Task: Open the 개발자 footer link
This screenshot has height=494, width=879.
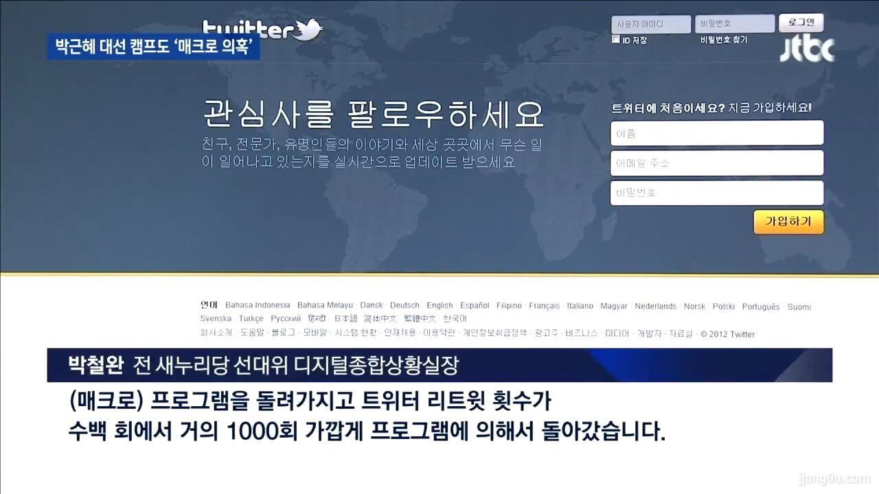Action: pos(649,333)
